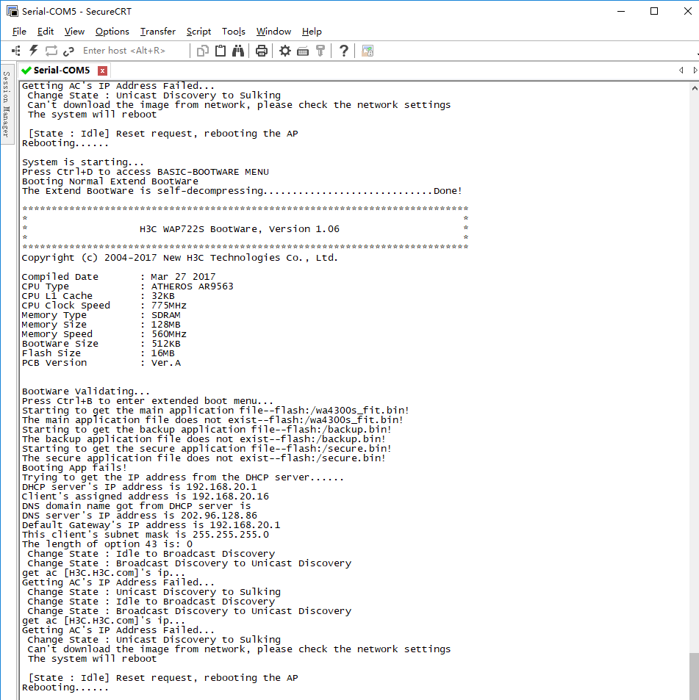Image resolution: width=699 pixels, height=700 pixels.
Task: Click the 'Press Ctrl+B to enter extended boot menu...' line
Action: (x=148, y=401)
